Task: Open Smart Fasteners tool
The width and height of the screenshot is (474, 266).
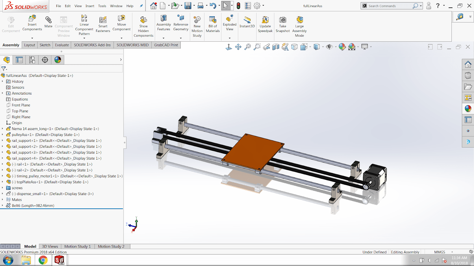Action: [x=103, y=24]
